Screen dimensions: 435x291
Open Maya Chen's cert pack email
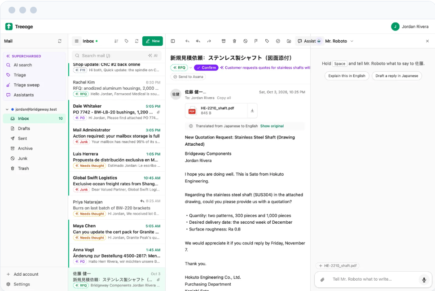pos(117,232)
